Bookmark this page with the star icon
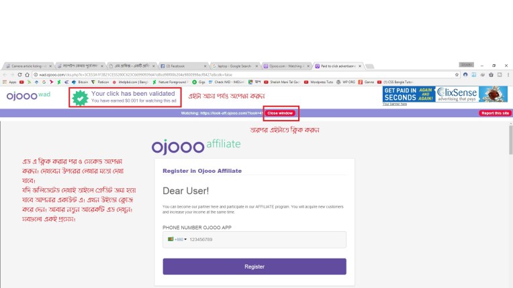Viewport: 513px width, 288px height. coord(457,74)
